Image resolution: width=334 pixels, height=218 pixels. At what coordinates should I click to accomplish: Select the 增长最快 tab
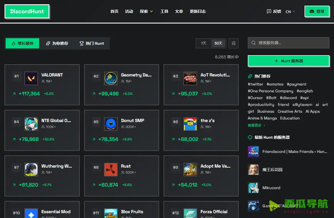coord(22,43)
